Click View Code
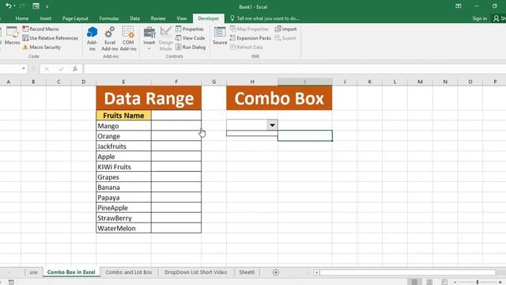This screenshot has height=285, width=506. (x=191, y=38)
